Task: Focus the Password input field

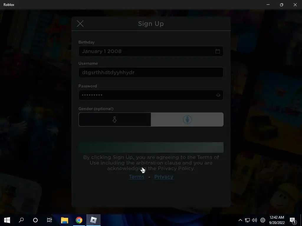Action: (151, 95)
